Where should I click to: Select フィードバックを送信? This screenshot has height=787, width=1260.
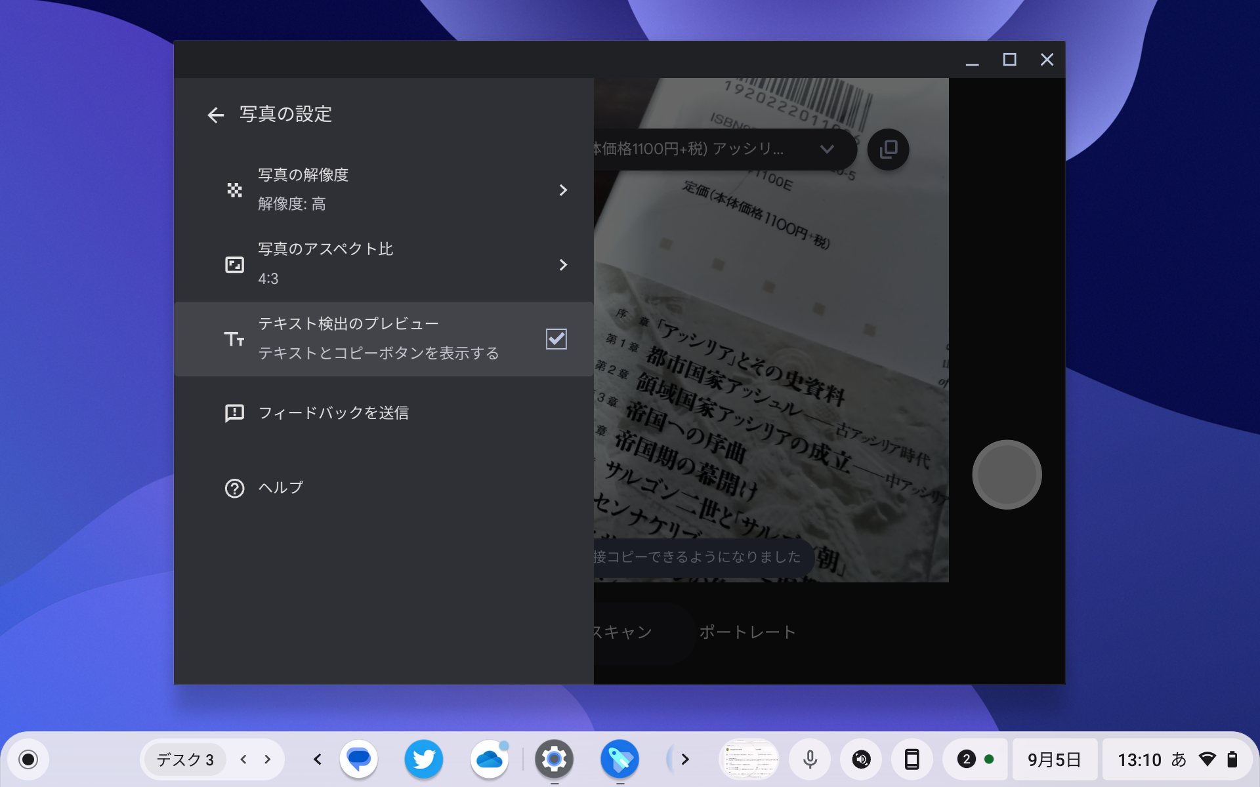tap(335, 413)
